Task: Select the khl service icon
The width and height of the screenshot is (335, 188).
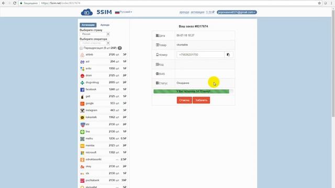Action: click(82, 125)
